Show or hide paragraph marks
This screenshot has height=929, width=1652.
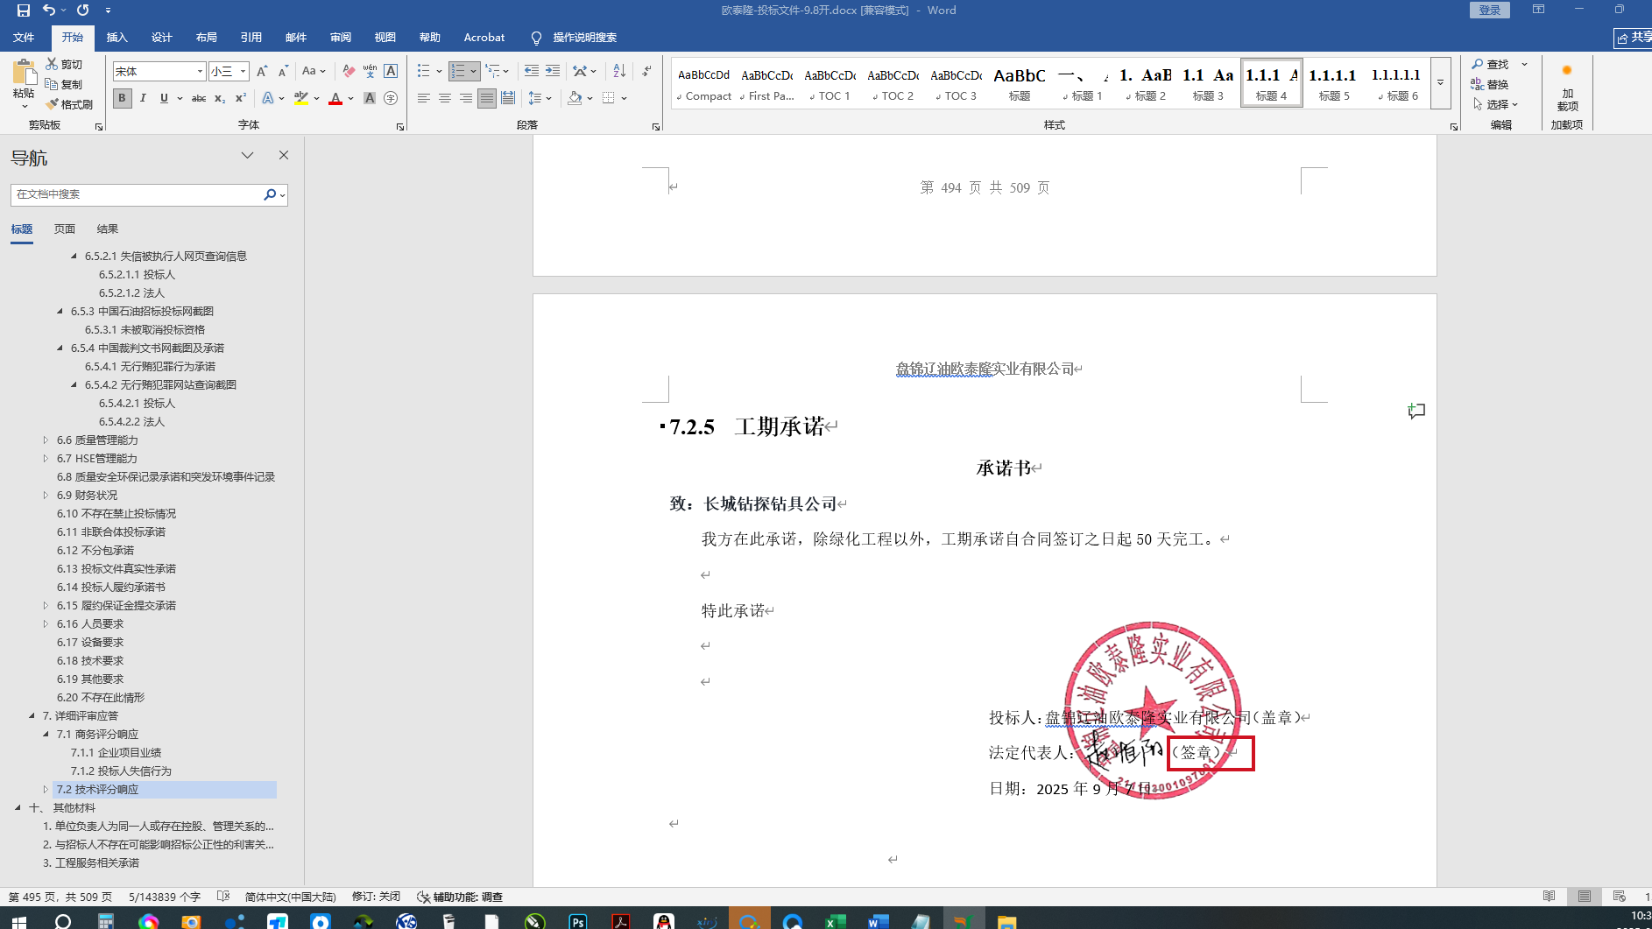pos(646,71)
